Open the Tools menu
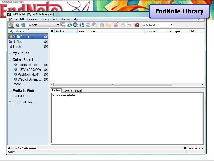Viewport: 214px width, 161px height. 55,19
